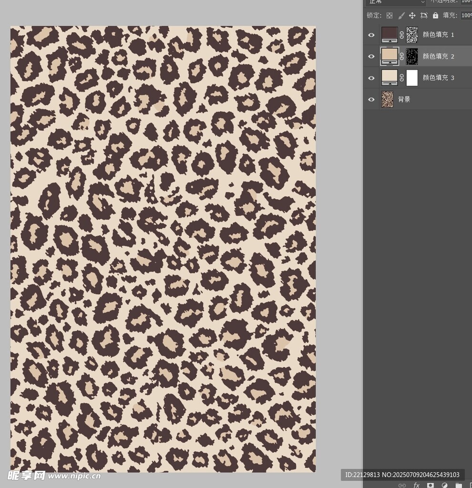Screen dimensions: 472x488
Task: Select the 背景 layer by name
Action: point(404,99)
